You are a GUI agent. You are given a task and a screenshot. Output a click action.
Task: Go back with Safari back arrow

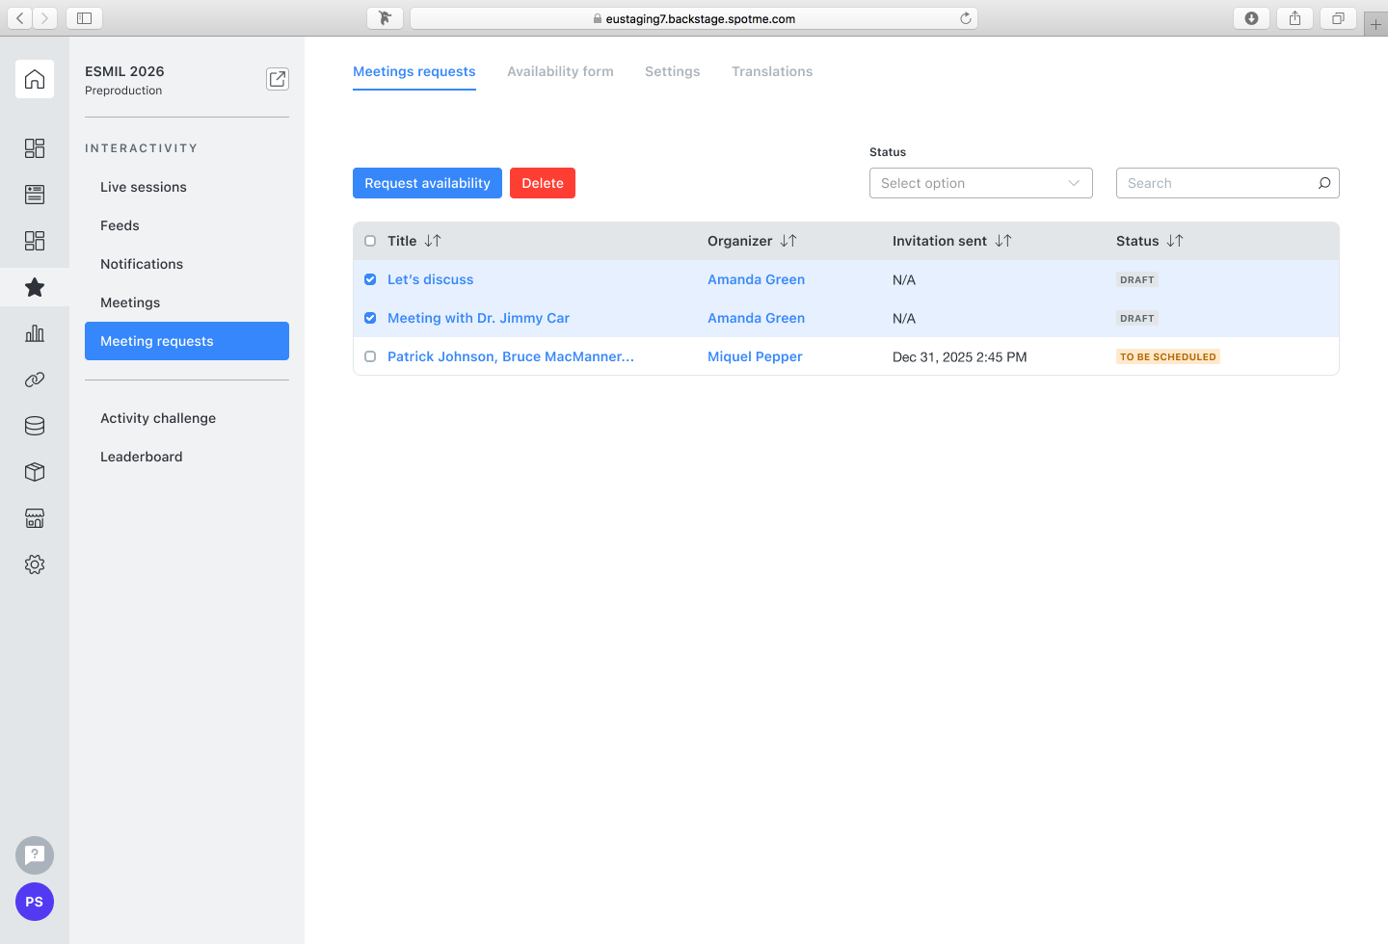(x=20, y=18)
